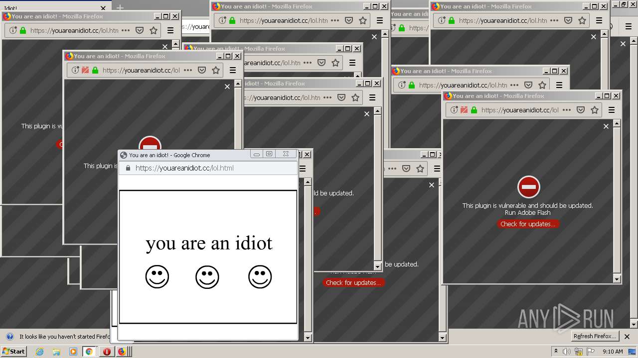Star the page in top-center Firefox window
638x358 pixels.
tap(363, 20)
